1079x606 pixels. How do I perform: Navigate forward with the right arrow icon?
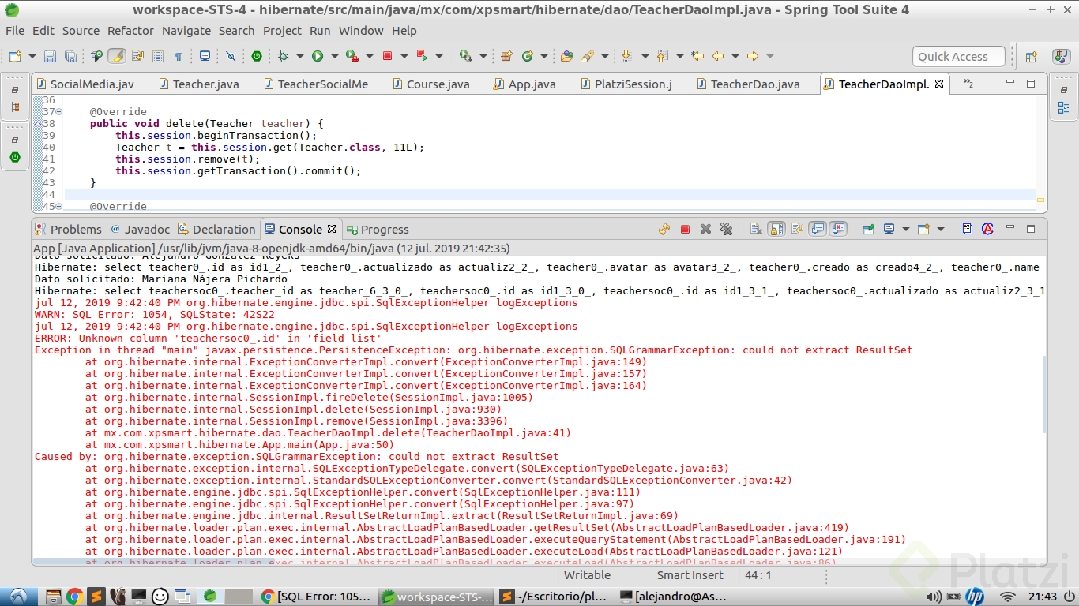click(x=753, y=56)
